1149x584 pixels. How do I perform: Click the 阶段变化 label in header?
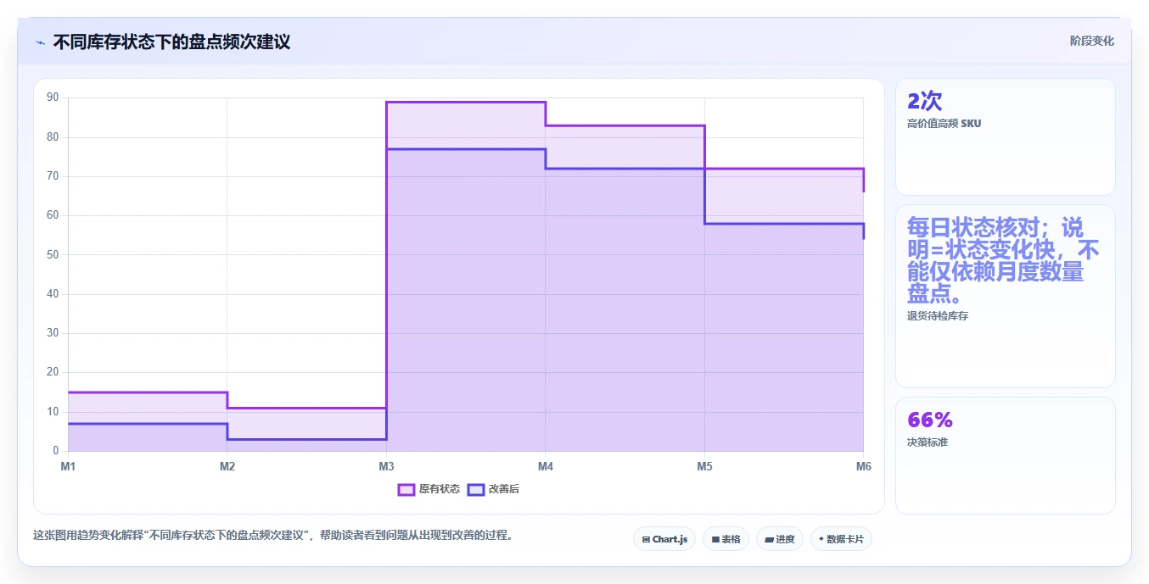pyautogui.click(x=1091, y=41)
